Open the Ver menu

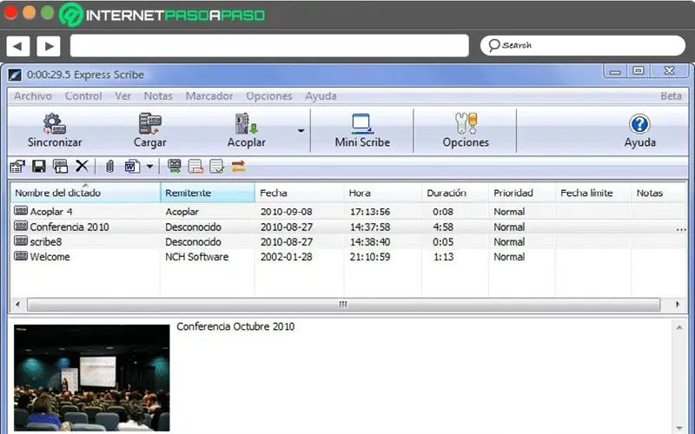click(122, 96)
